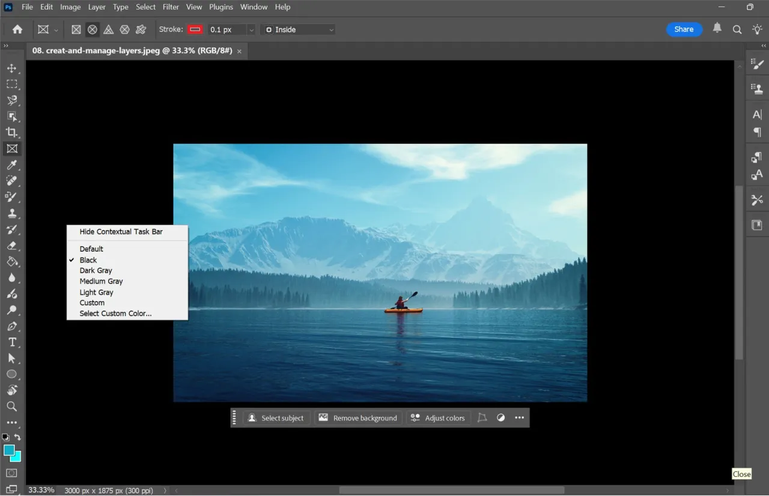The image size is (769, 496).
Task: Open the Character panel
Action: coord(756,114)
